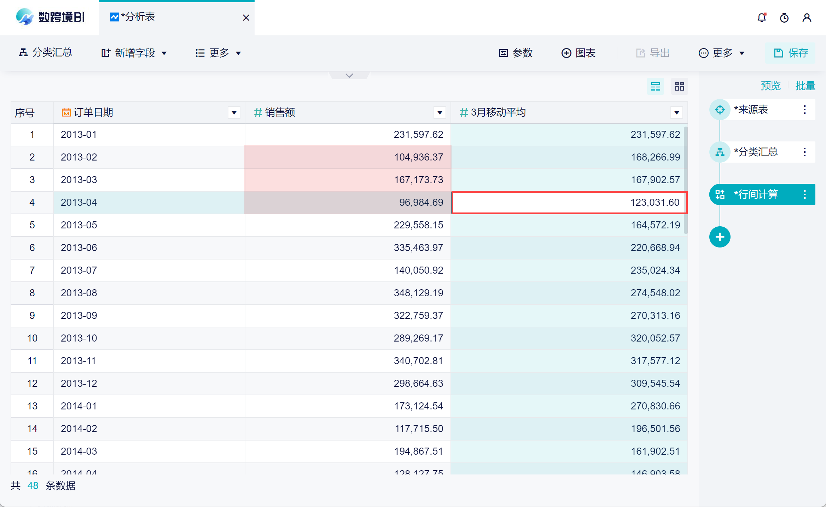Switch to grid card view mode
The height and width of the screenshot is (507, 826).
coord(679,86)
